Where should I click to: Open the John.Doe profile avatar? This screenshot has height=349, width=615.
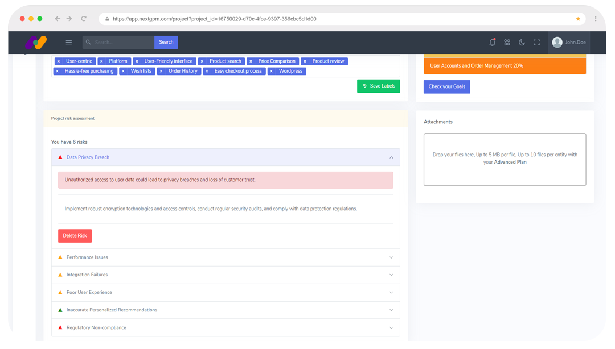pos(557,42)
